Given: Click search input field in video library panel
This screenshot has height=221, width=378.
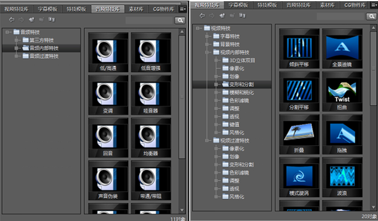Looking at the screenshot, I should (x=341, y=17).
